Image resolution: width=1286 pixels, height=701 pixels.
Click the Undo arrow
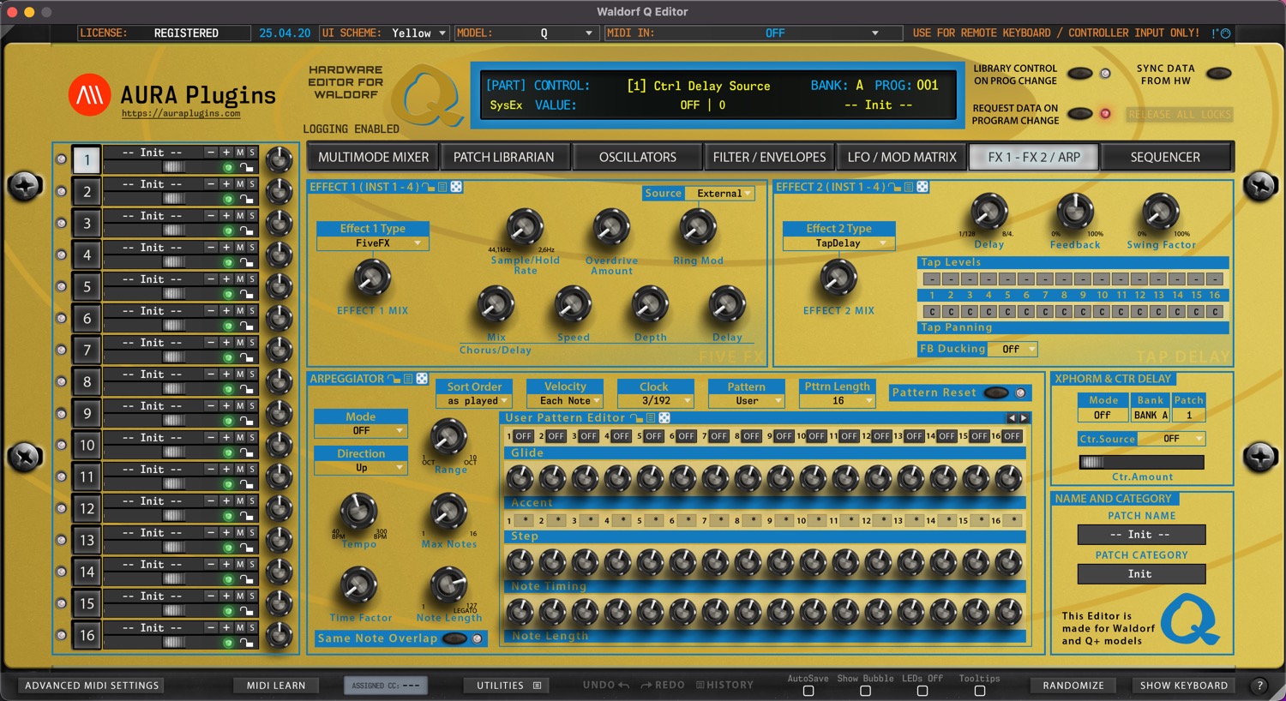coord(623,686)
